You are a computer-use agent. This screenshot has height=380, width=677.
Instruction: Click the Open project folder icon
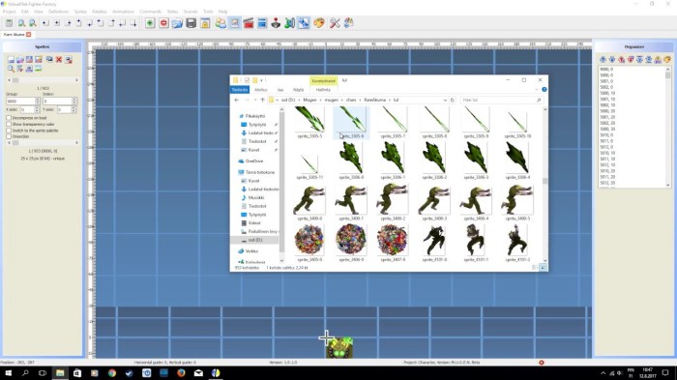(x=177, y=23)
